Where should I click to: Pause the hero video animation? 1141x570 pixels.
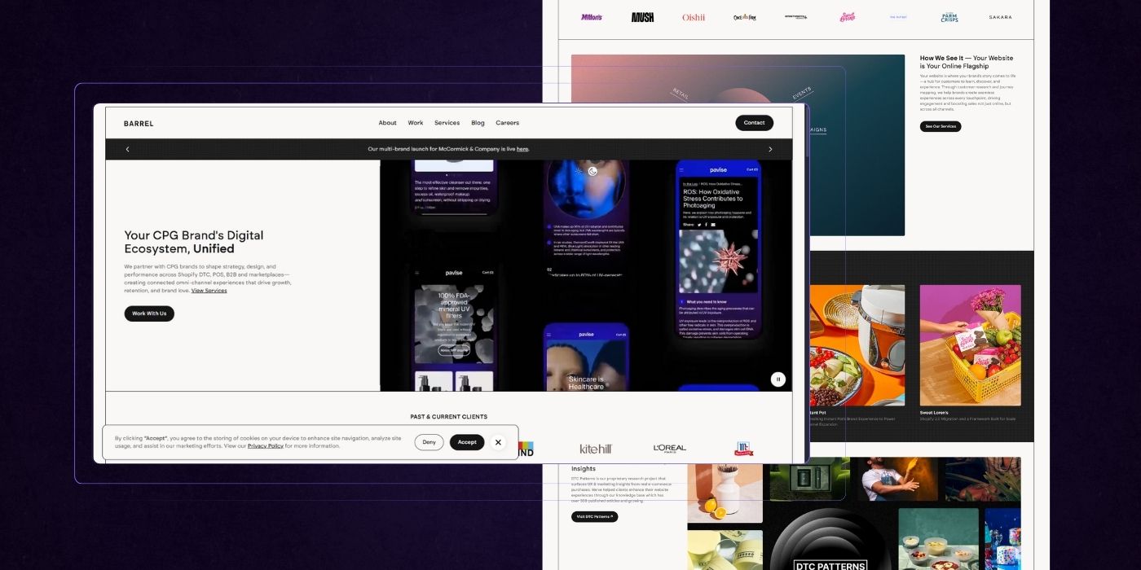tap(778, 379)
